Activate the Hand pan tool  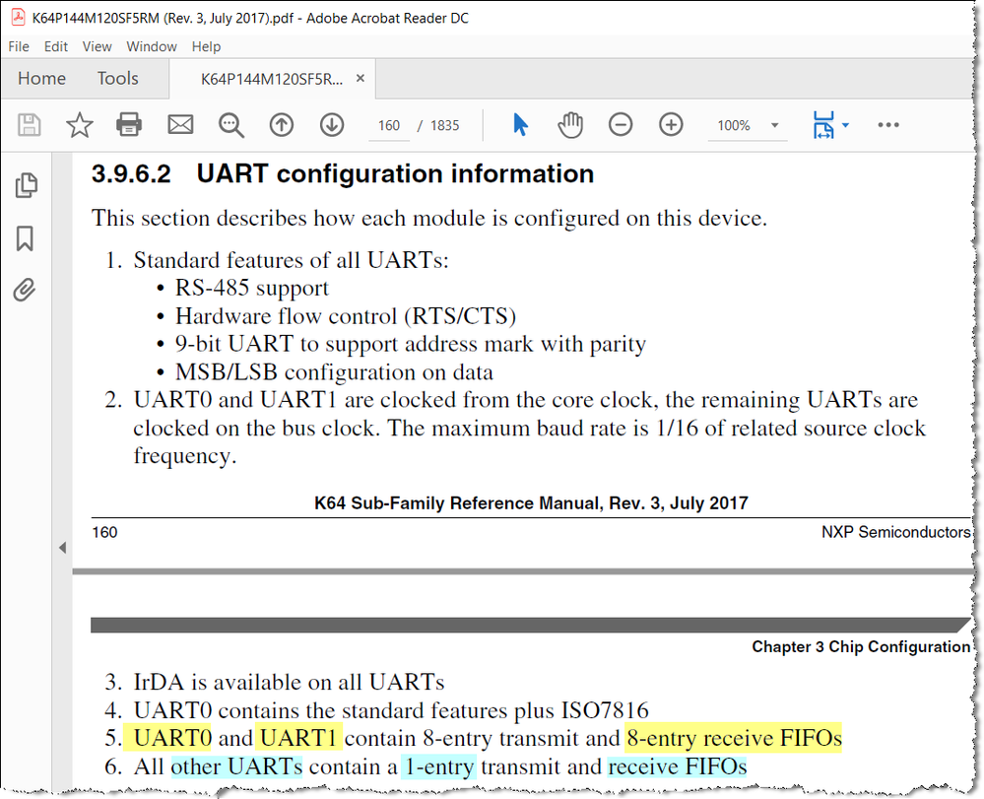[570, 125]
